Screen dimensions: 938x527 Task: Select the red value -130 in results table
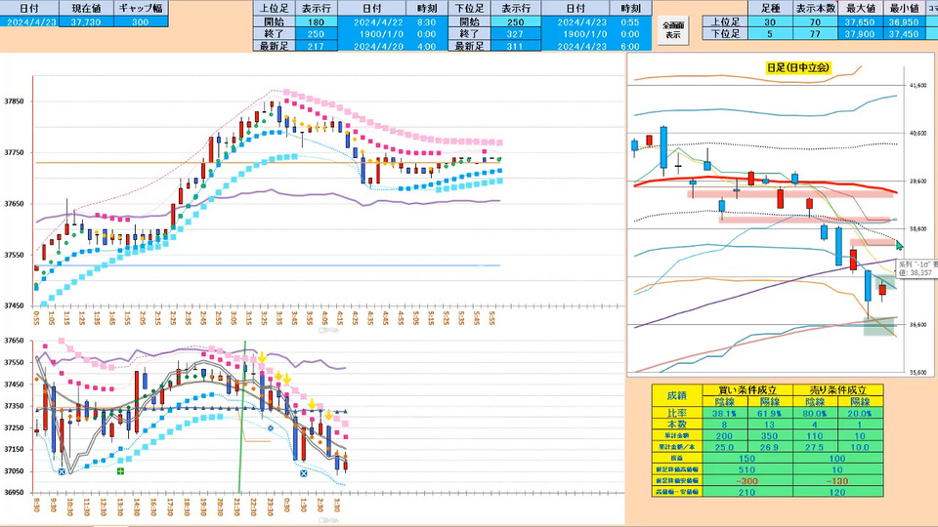point(837,481)
